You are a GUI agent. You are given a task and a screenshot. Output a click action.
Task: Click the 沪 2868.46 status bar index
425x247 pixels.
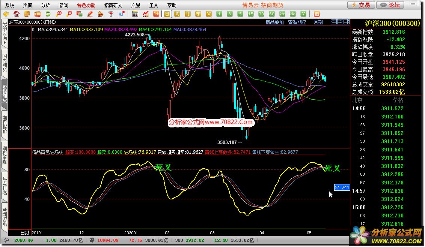click(x=18, y=240)
